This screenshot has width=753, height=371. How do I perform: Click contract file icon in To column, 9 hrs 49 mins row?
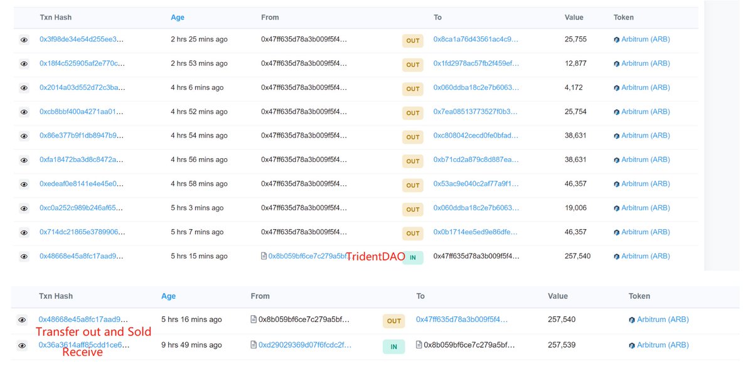[419, 345]
